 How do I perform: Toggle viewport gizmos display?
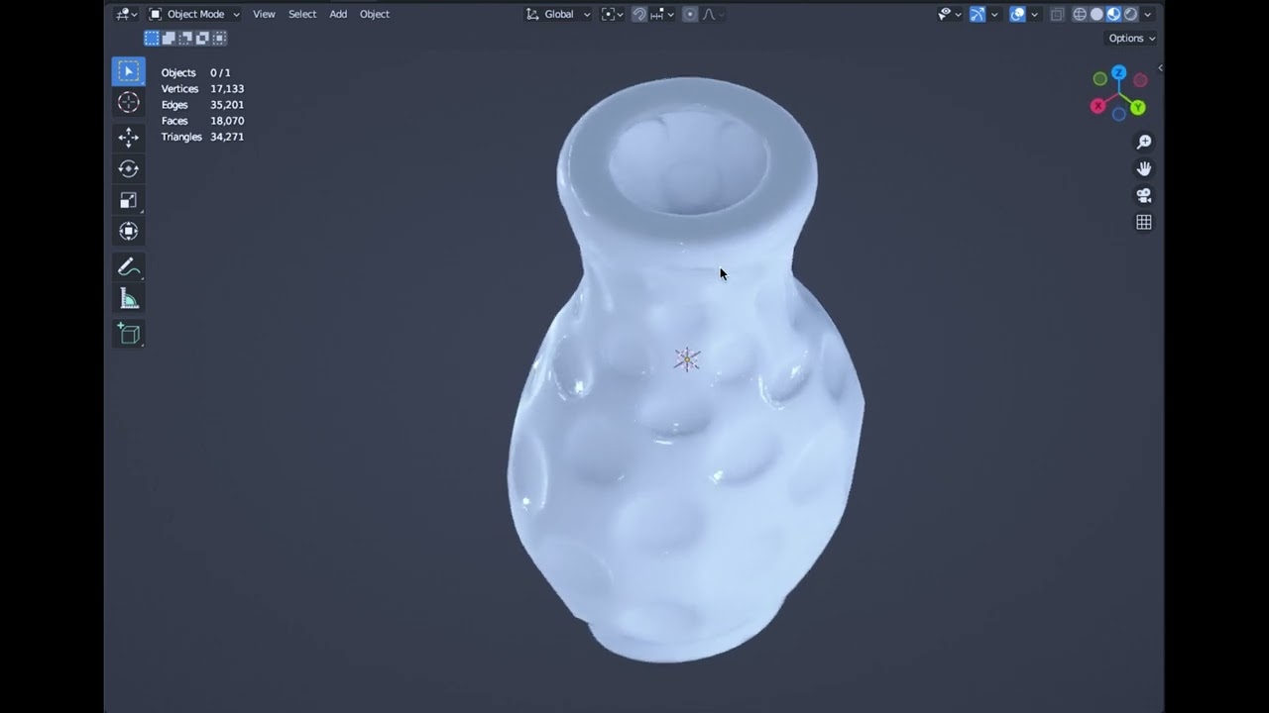[x=978, y=14]
